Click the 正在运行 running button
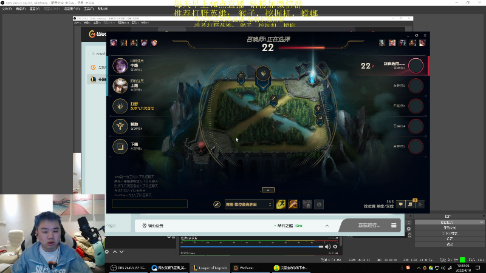486x273 pixels. tap(369, 225)
